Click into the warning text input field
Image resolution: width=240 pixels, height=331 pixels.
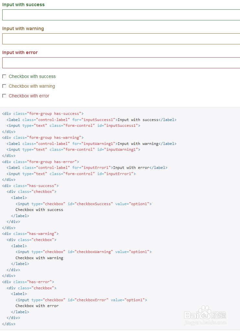click(121, 39)
